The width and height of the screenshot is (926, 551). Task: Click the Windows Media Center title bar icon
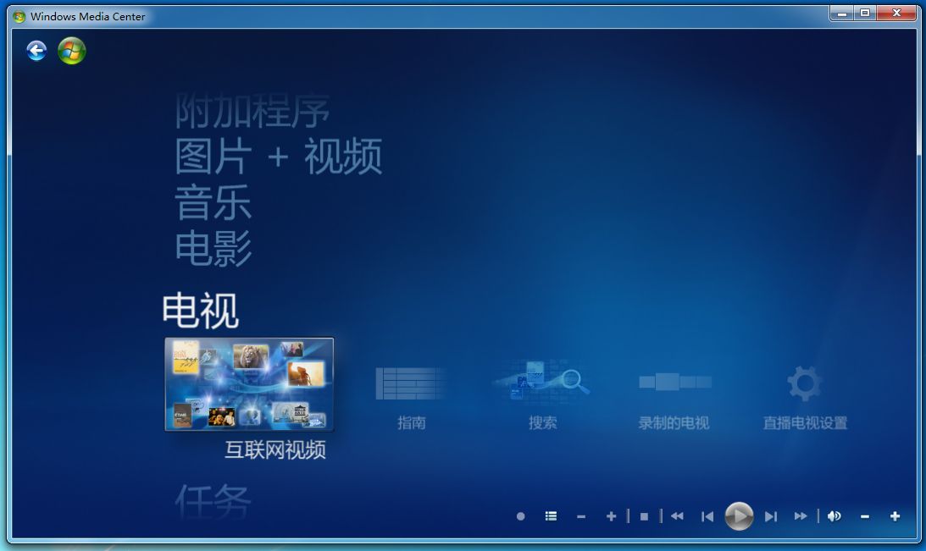[x=19, y=17]
